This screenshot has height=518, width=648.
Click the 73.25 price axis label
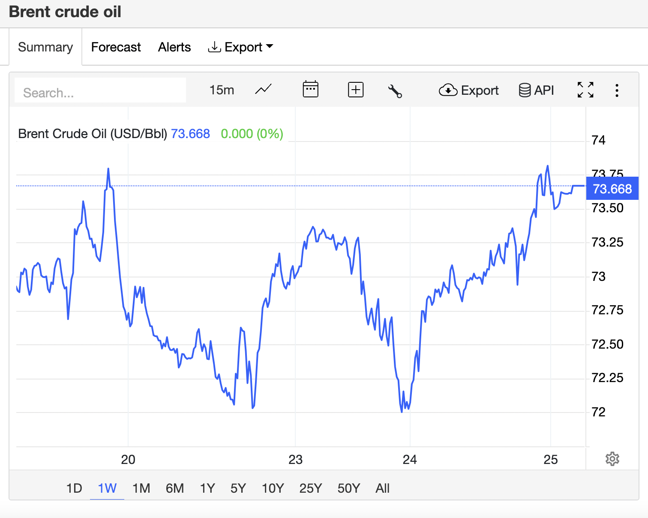tap(607, 242)
